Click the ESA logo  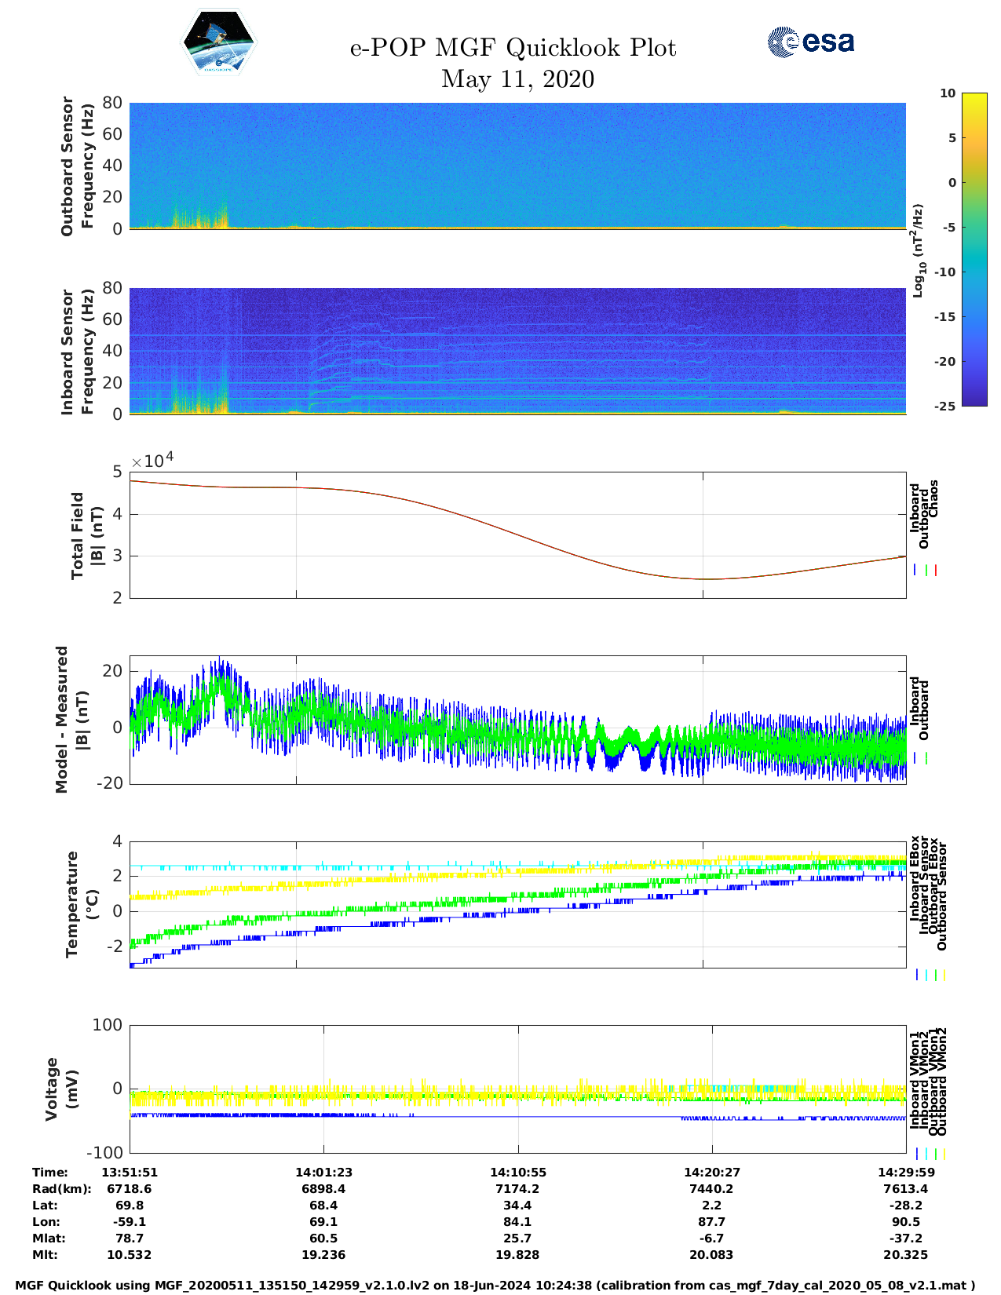click(810, 42)
